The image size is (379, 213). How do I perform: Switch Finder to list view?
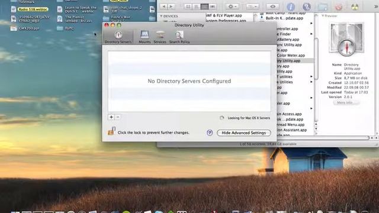click(x=196, y=7)
